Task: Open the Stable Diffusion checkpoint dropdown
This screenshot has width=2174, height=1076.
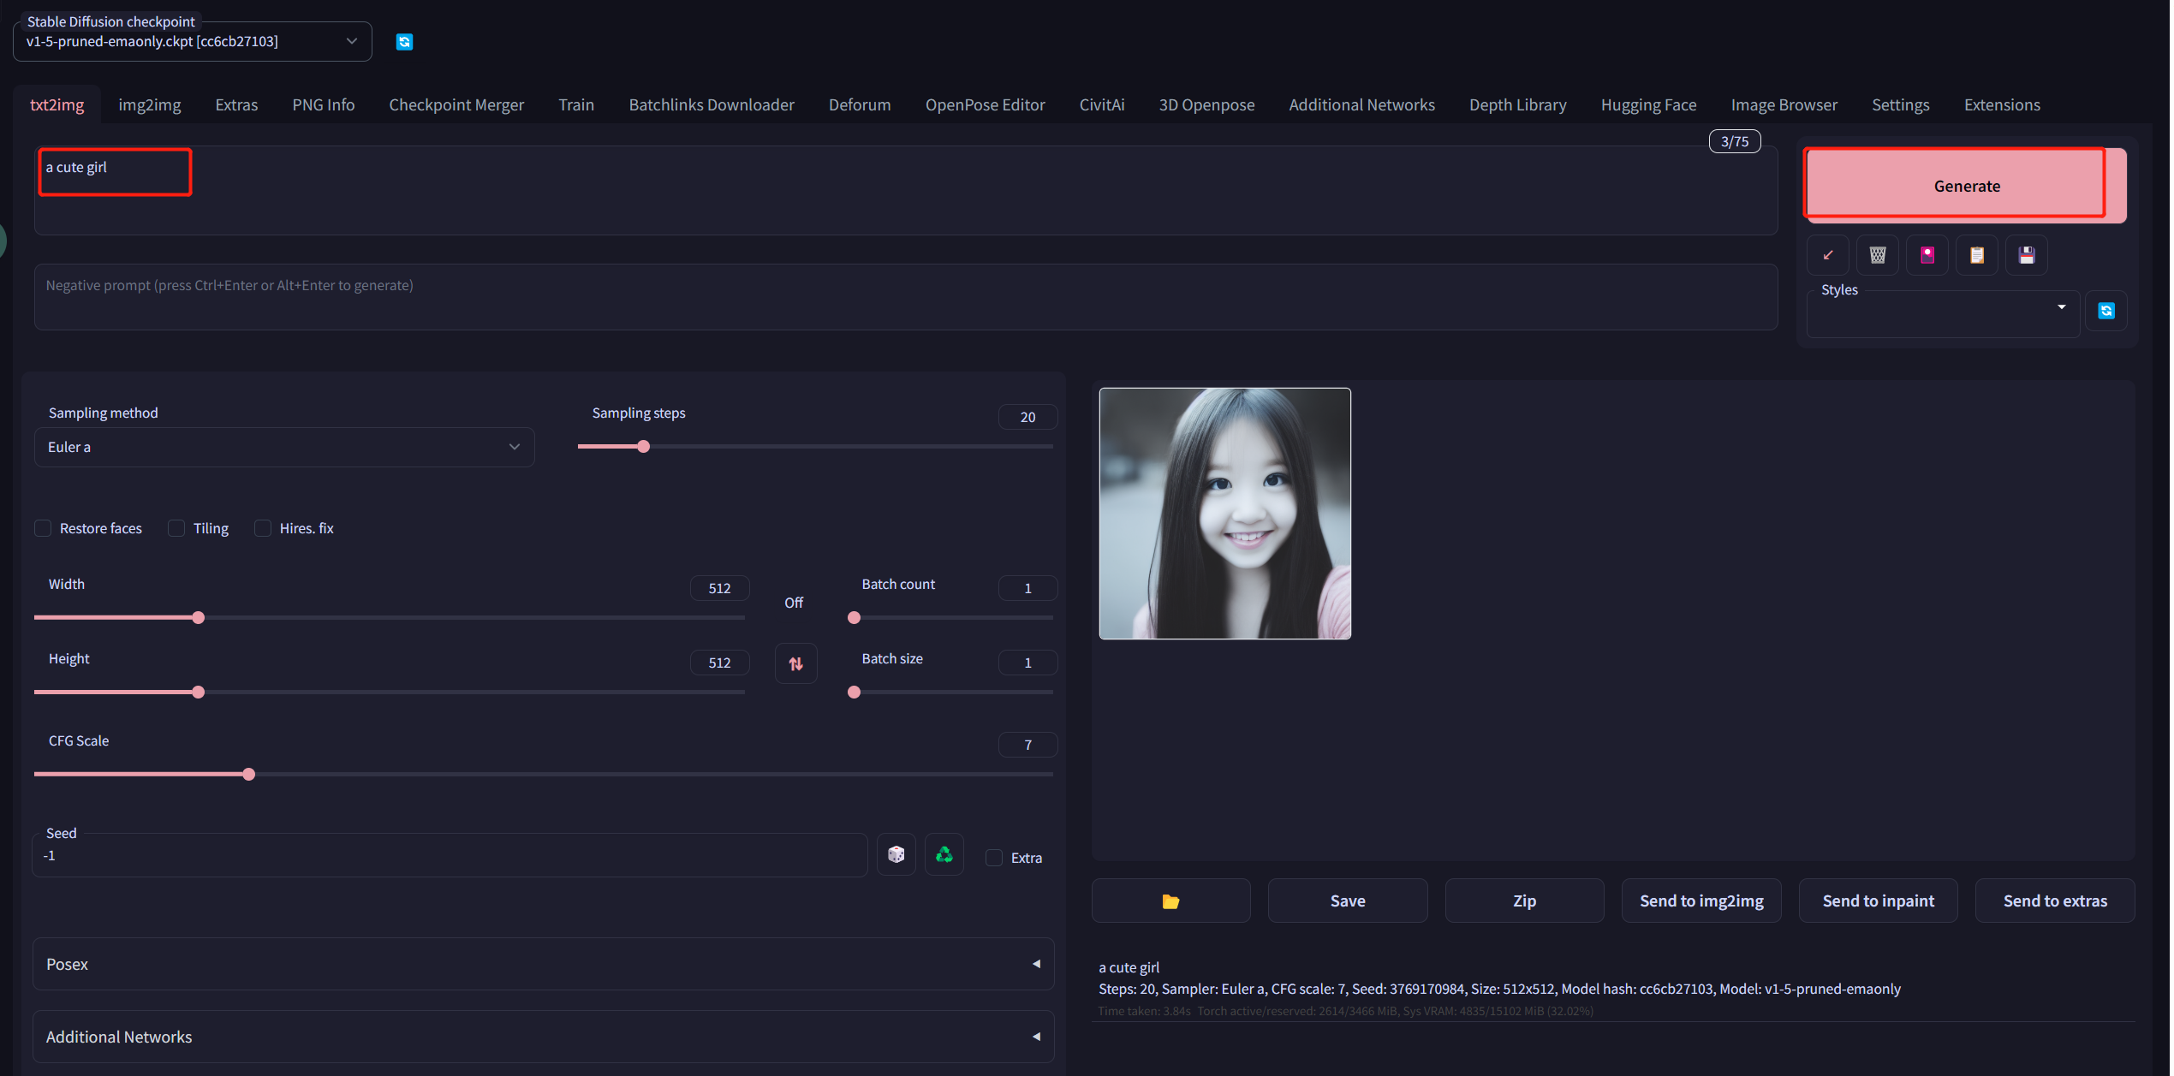Action: (193, 41)
